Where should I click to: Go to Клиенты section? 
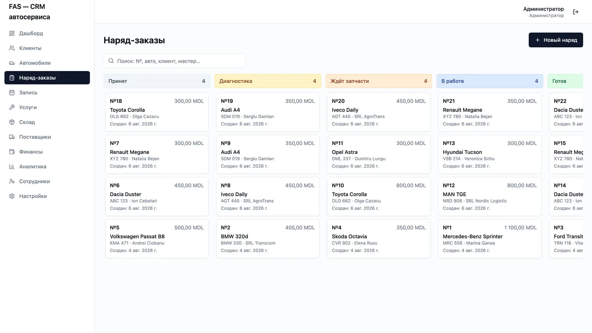pyautogui.click(x=47, y=48)
